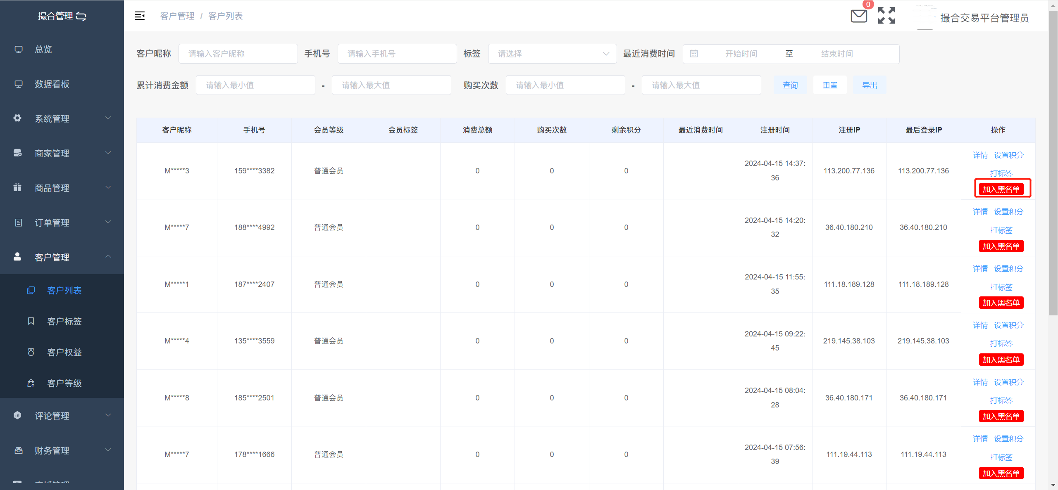Open the 数据看板 menu item
The width and height of the screenshot is (1058, 490).
coord(52,84)
